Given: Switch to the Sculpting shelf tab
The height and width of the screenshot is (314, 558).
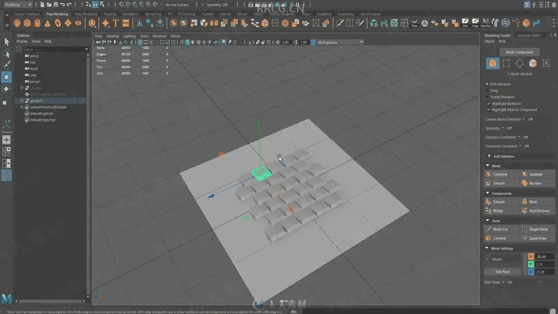Looking at the screenshot, I should coord(324,14).
